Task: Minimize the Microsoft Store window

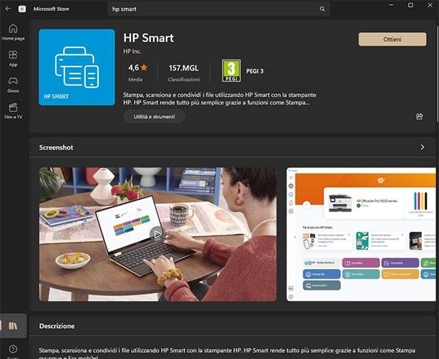Action: (x=392, y=5)
